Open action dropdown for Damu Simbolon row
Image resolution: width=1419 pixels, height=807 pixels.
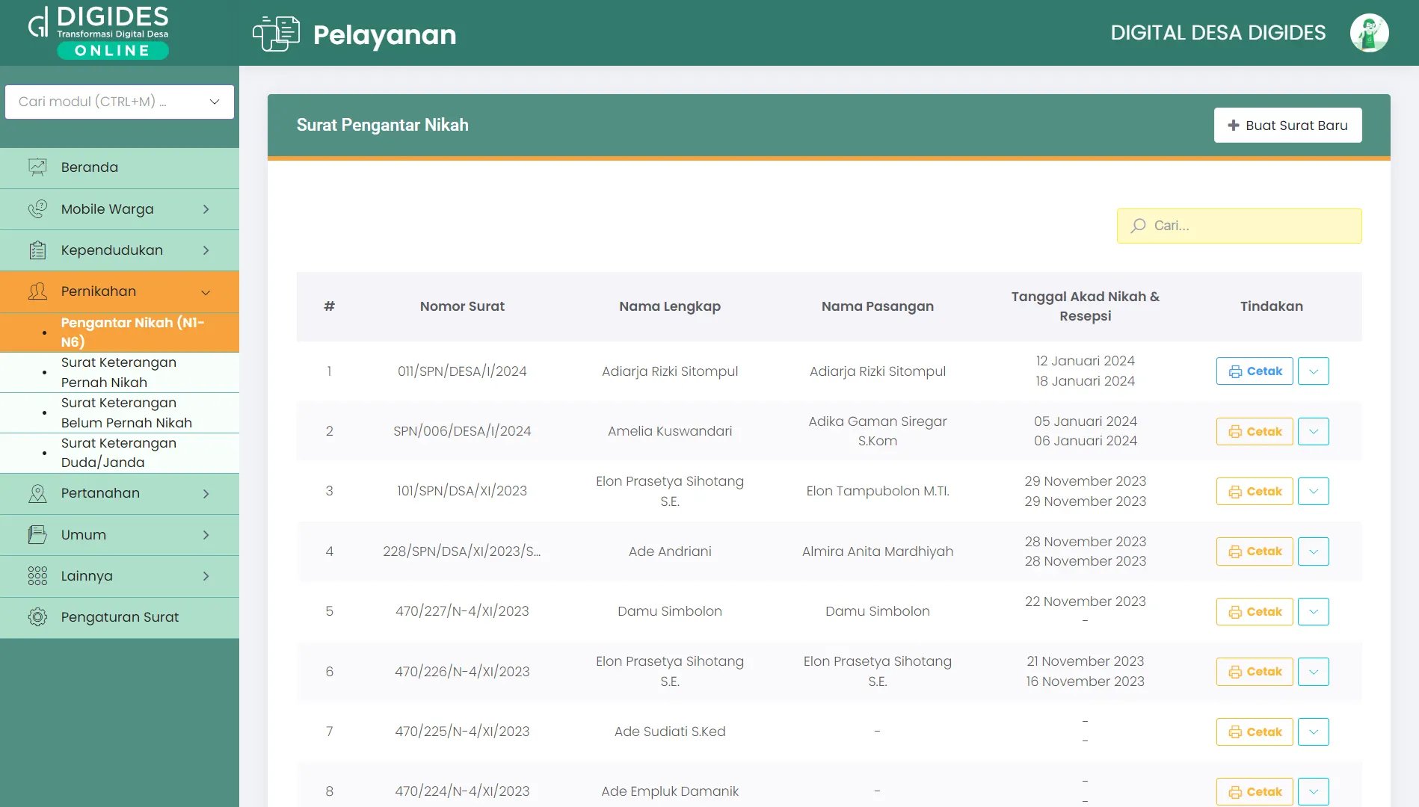click(x=1314, y=611)
